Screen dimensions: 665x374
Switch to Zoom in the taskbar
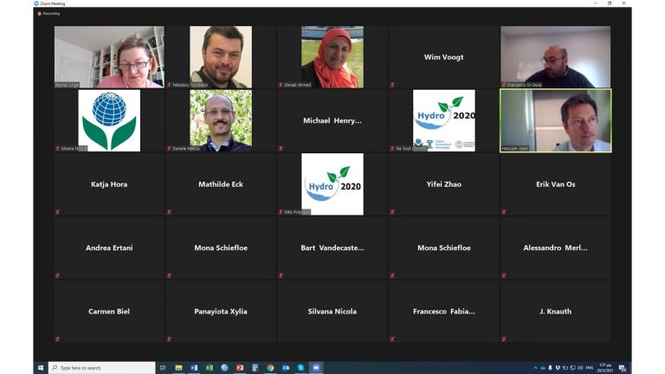315,368
